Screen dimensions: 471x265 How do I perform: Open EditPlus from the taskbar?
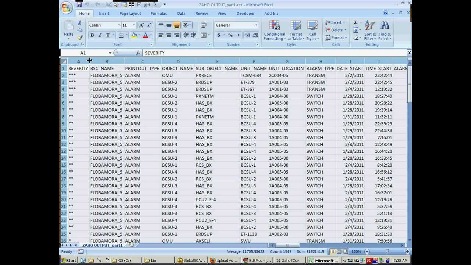click(x=257, y=260)
